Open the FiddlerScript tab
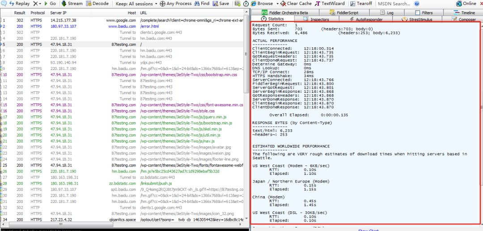 pyautogui.click(x=344, y=12)
